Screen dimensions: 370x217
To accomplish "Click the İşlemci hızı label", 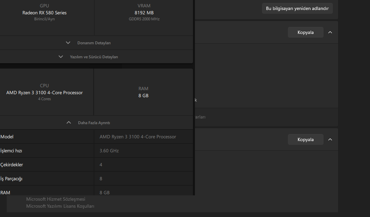I will (11, 150).
